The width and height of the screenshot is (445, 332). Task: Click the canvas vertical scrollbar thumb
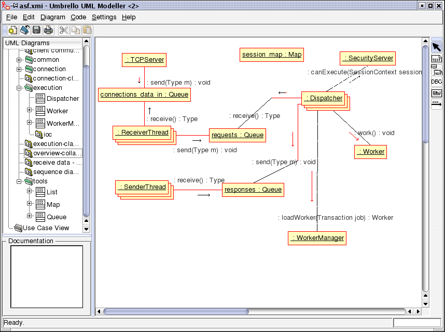tap(425, 95)
